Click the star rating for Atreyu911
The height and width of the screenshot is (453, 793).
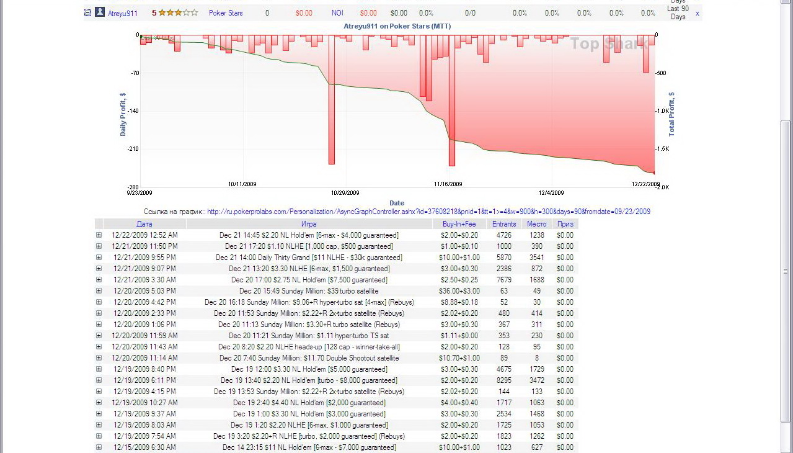tap(178, 12)
